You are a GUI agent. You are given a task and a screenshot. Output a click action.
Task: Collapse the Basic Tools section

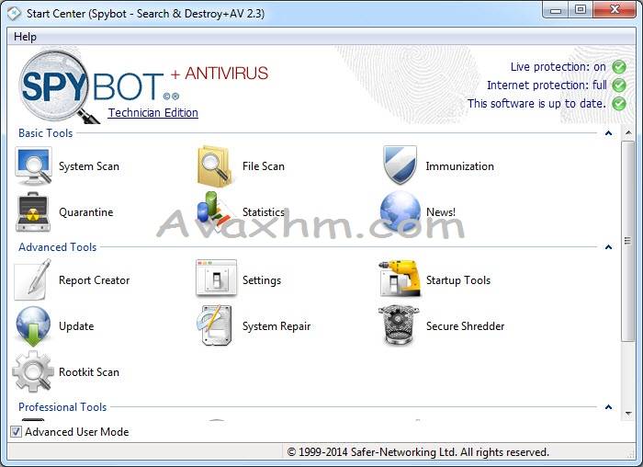[608, 133]
